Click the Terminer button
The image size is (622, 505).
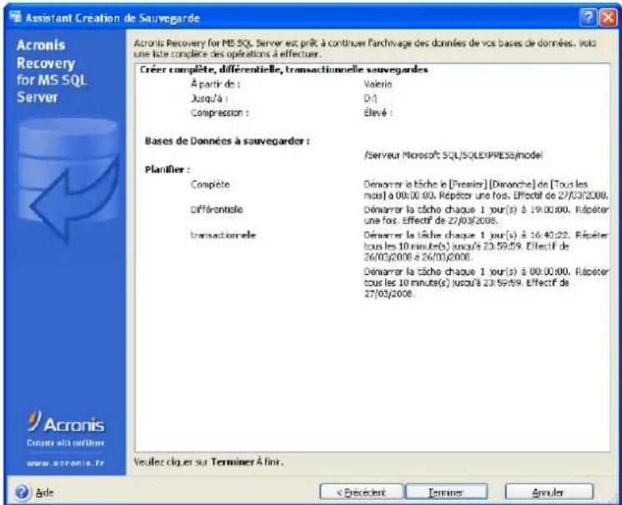click(x=446, y=492)
